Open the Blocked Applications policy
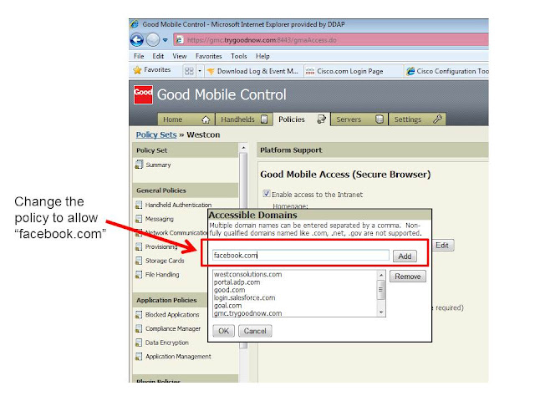Screen dimensions: 535x401 point(172,315)
